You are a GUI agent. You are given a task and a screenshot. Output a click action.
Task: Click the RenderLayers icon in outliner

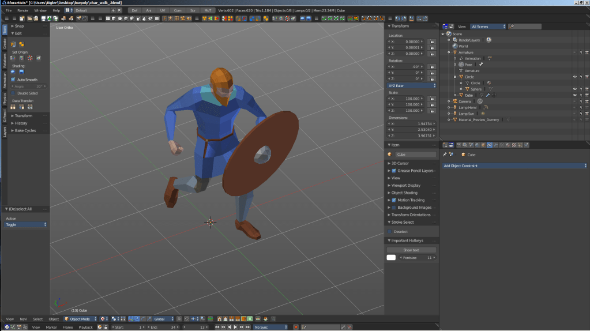coord(454,40)
